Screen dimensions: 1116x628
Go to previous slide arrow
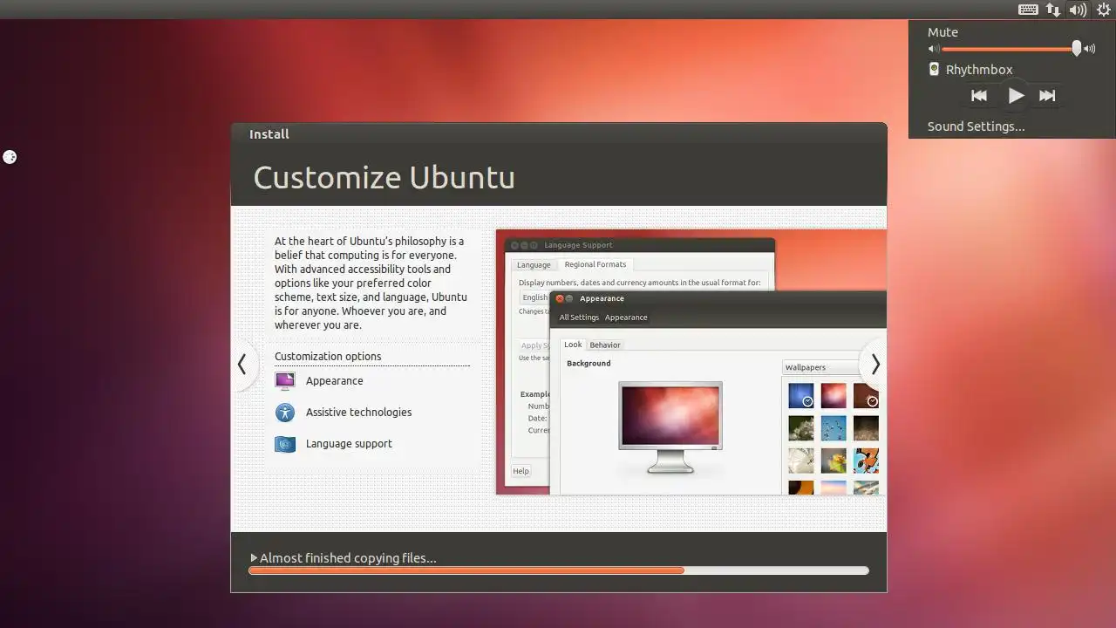point(243,365)
